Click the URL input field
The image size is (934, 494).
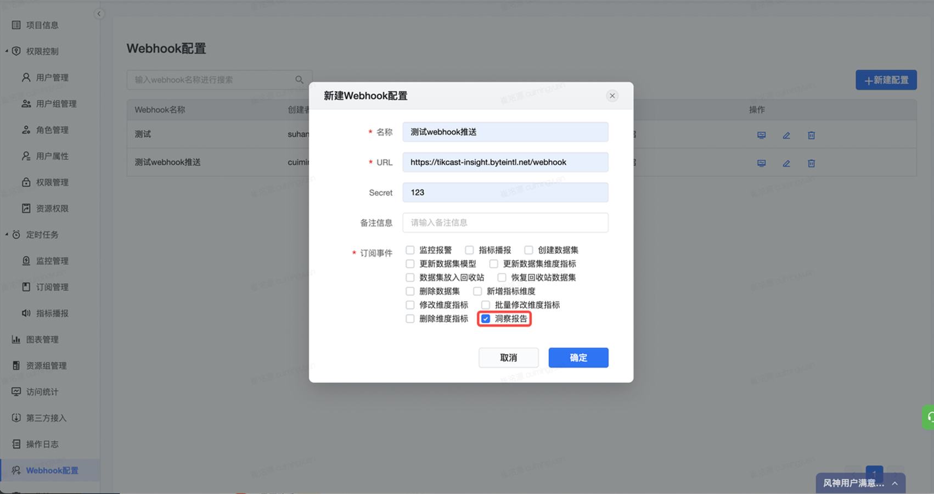[x=505, y=162]
